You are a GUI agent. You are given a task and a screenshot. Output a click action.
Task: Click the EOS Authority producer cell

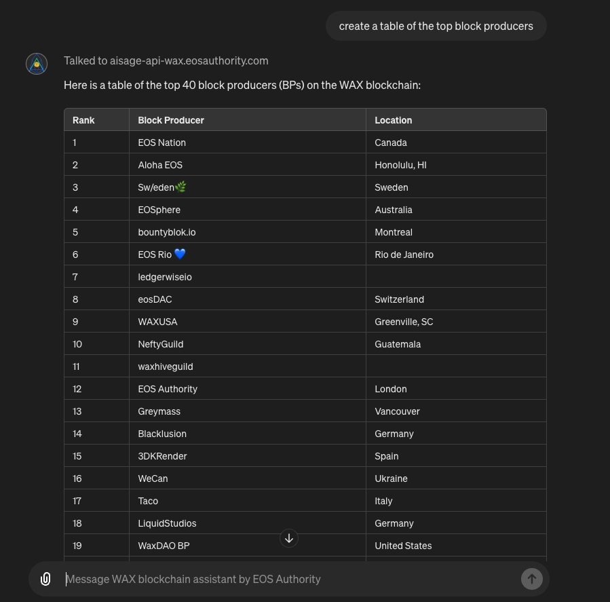tap(168, 389)
